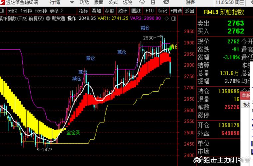Click the 买入 price 2762
The image size is (253, 166).
pyautogui.click(x=236, y=31)
